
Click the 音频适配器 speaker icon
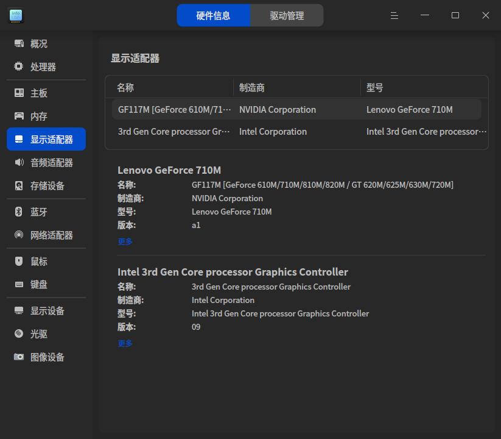point(19,162)
